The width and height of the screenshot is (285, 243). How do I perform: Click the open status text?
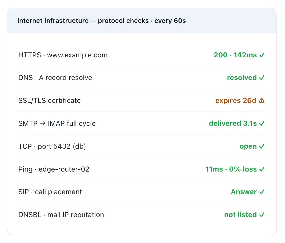[248, 147]
